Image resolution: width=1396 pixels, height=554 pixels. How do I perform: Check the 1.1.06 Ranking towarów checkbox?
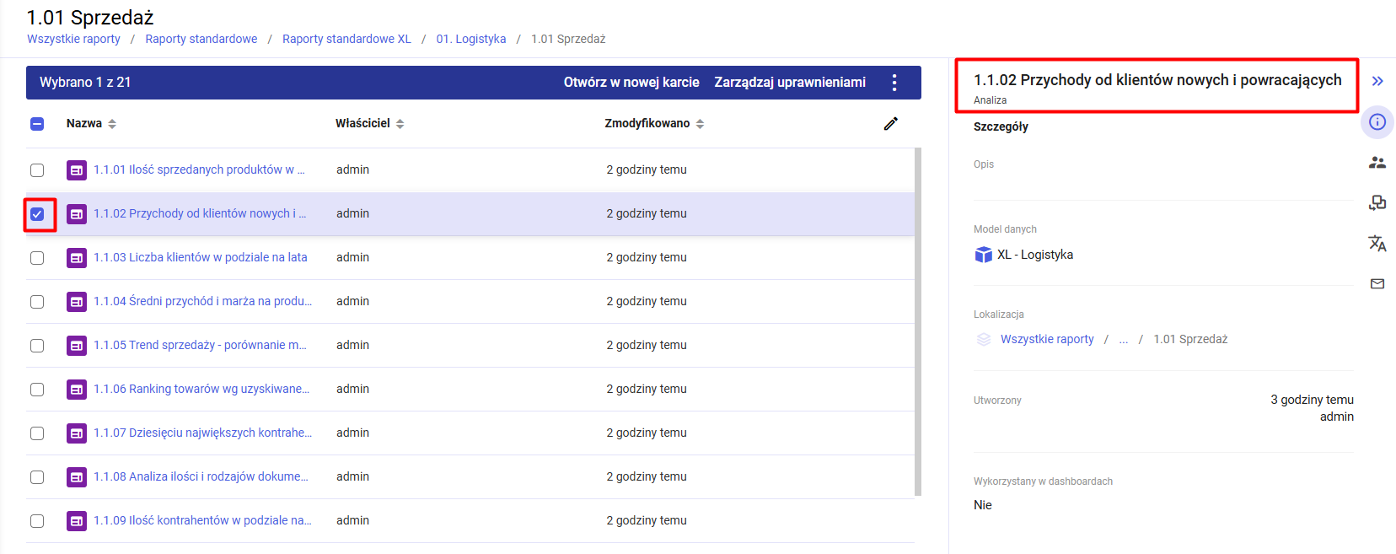37,390
